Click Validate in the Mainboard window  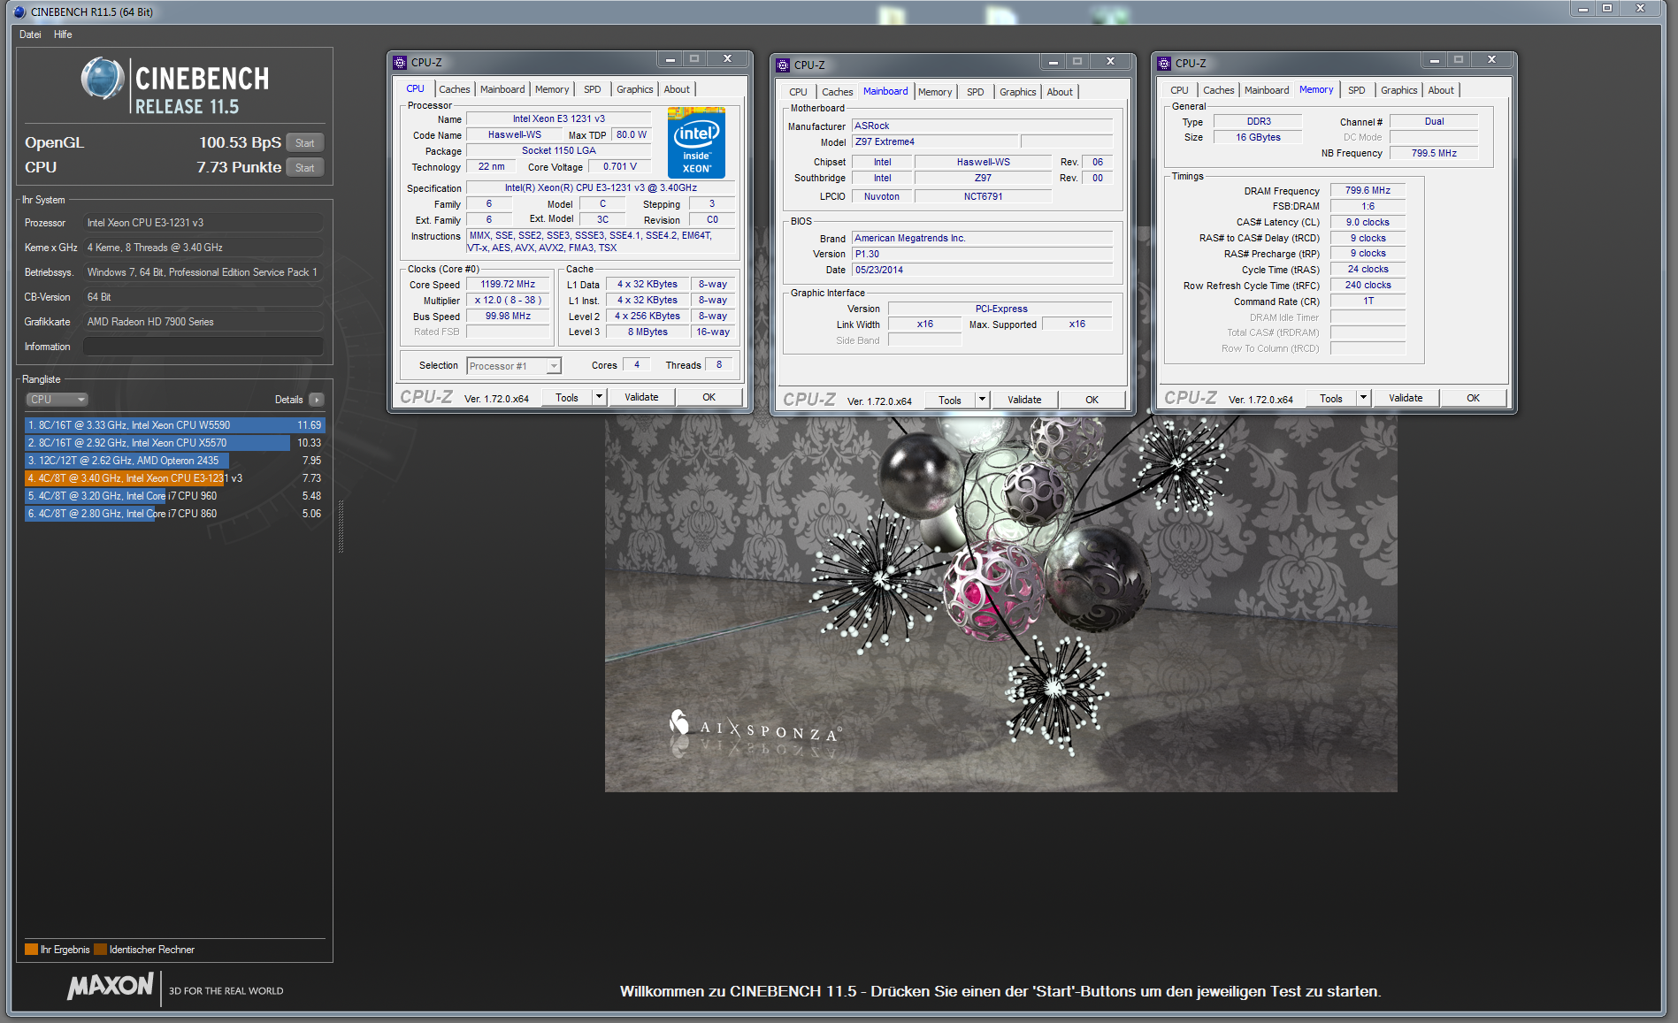click(1024, 400)
